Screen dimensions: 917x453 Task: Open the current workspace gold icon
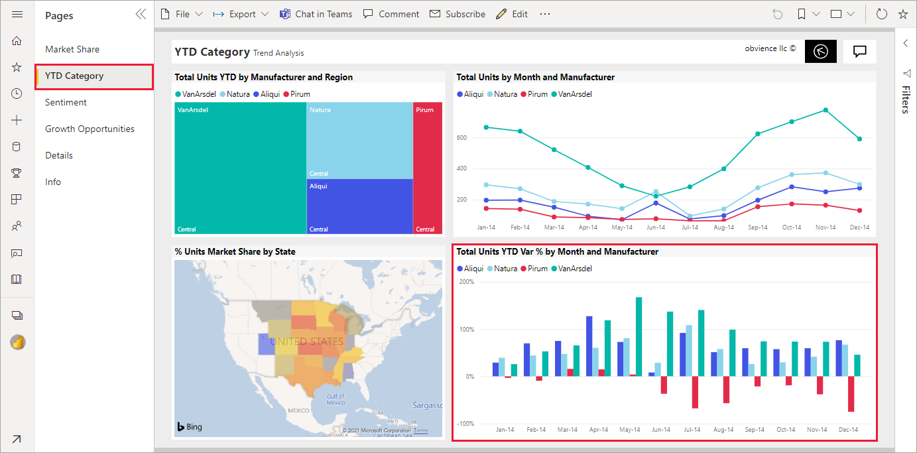pos(18,342)
